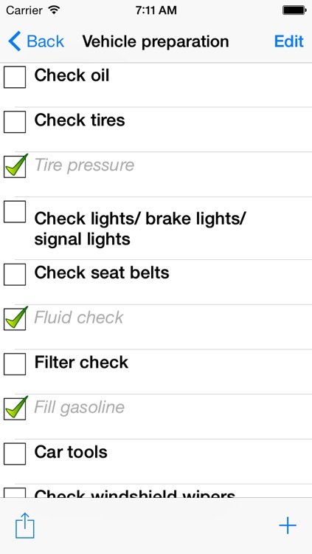The width and height of the screenshot is (312, 554).
Task: Tap the battery indicator icon
Action: [294, 10]
